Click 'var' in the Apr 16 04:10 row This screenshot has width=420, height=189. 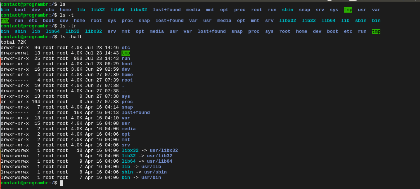click(125, 118)
